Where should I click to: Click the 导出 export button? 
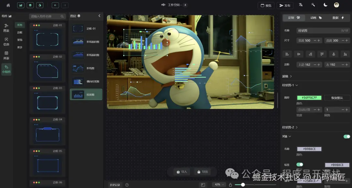pos(202,172)
